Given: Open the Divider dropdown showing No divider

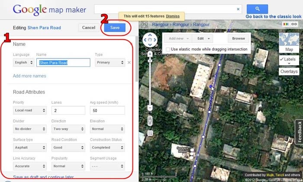Looking at the screenshot, I should (x=30, y=129).
